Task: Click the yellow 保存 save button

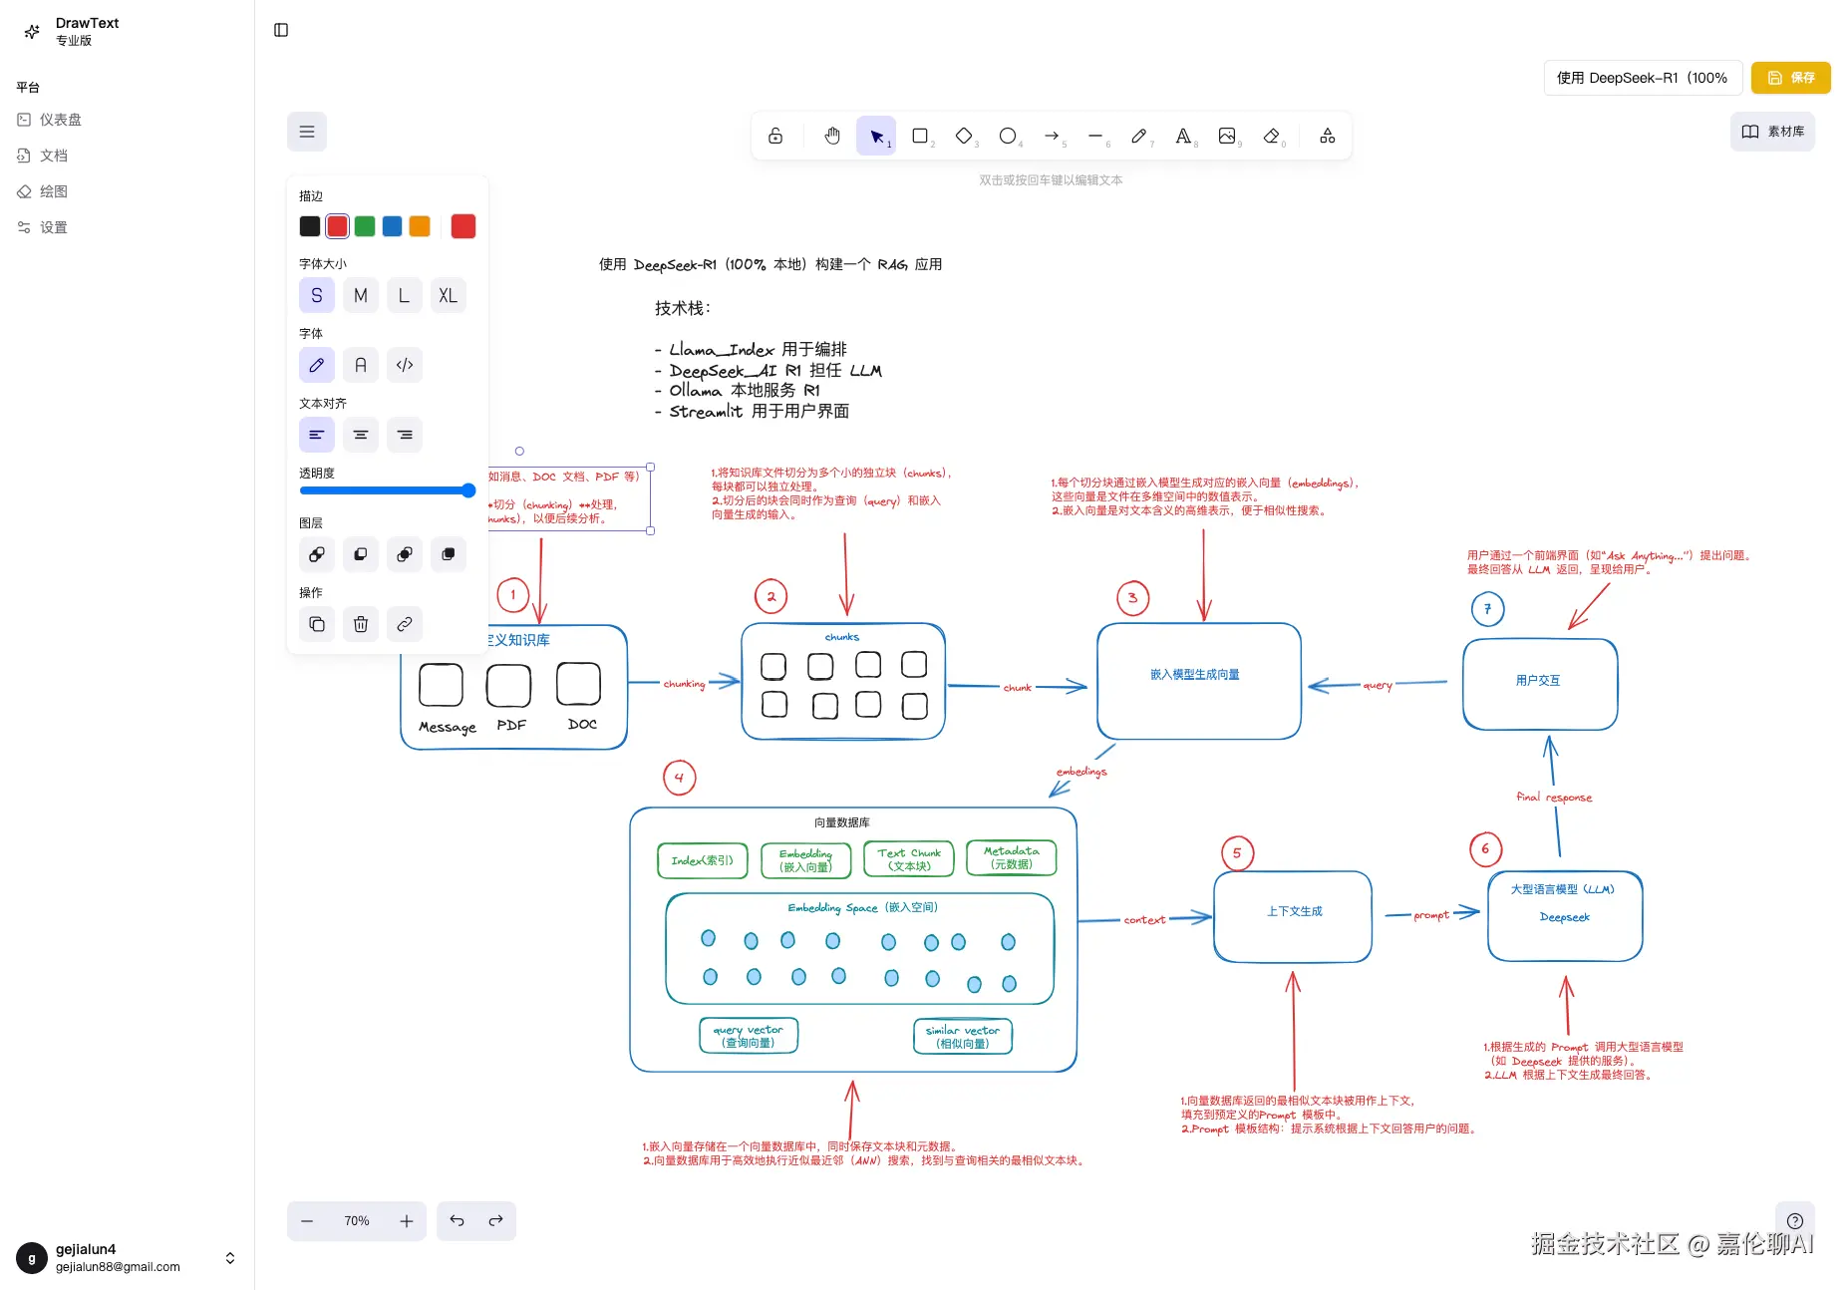Action: pyautogui.click(x=1790, y=77)
